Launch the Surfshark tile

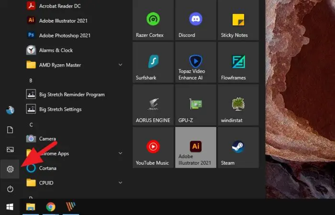[153, 62]
